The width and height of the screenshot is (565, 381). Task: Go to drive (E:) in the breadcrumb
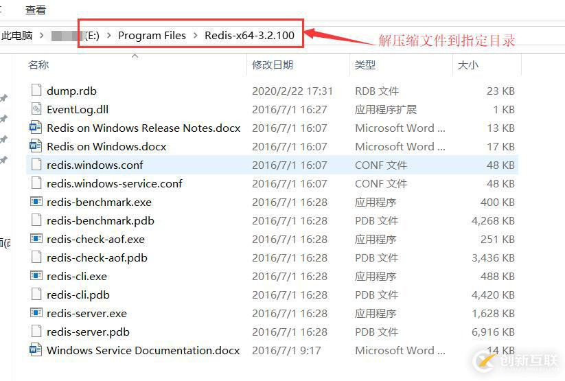[x=92, y=35]
